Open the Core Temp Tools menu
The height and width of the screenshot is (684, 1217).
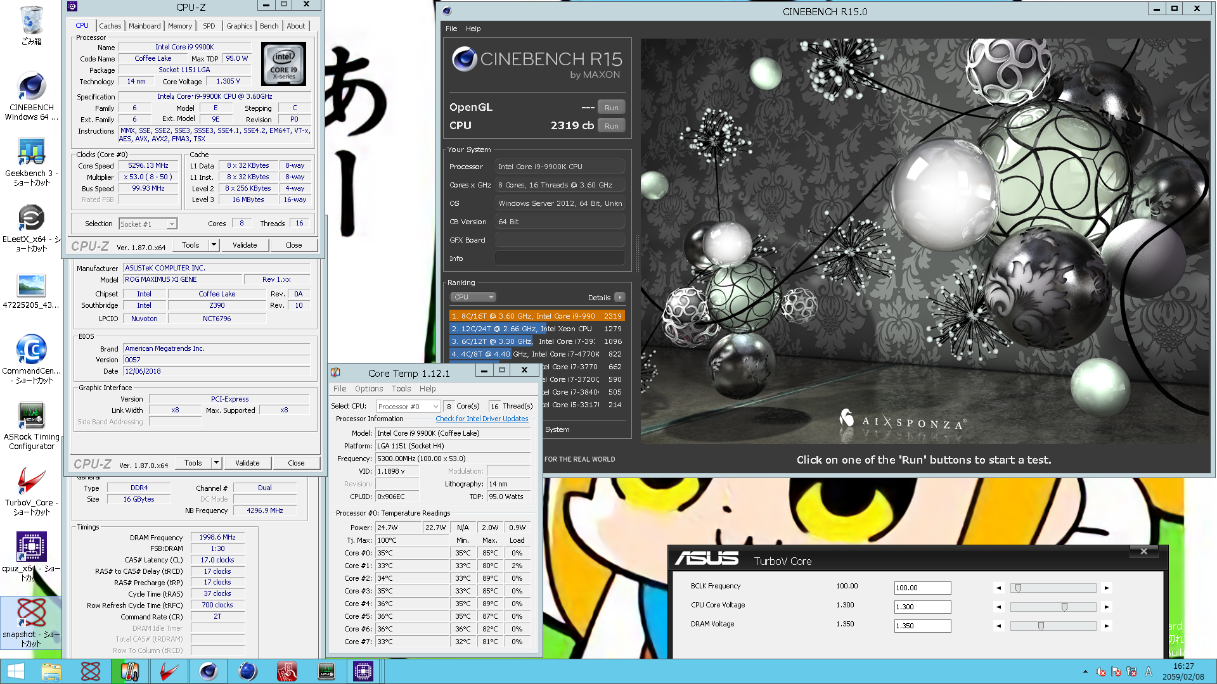point(401,389)
